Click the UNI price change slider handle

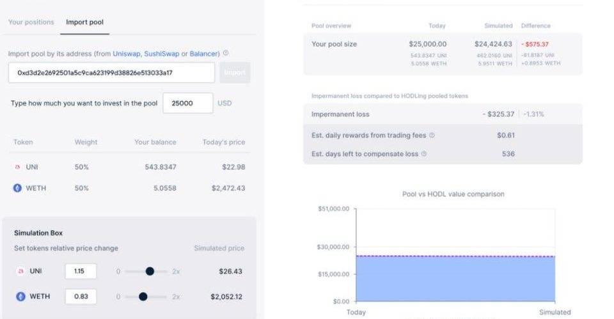coord(150,271)
